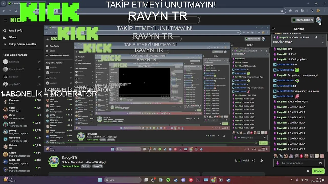This screenshot has width=328, height=184.
Task: Open Levo Teamfight Tactics channel
Action: 22,124
